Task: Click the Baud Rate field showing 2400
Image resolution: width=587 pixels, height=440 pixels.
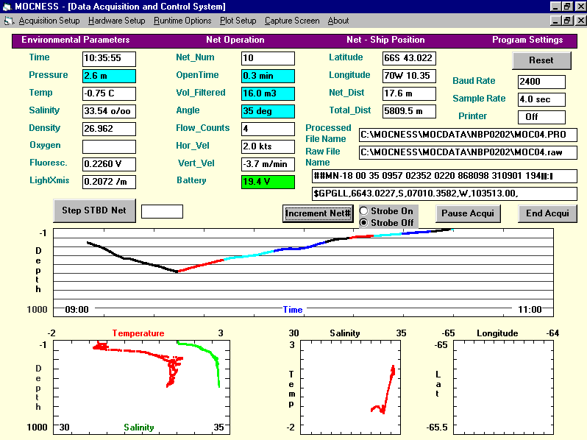Action: [x=541, y=82]
